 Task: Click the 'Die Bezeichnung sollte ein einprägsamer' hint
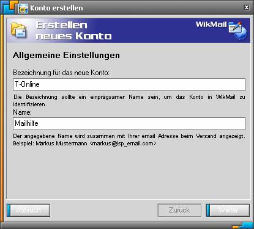coord(129,101)
